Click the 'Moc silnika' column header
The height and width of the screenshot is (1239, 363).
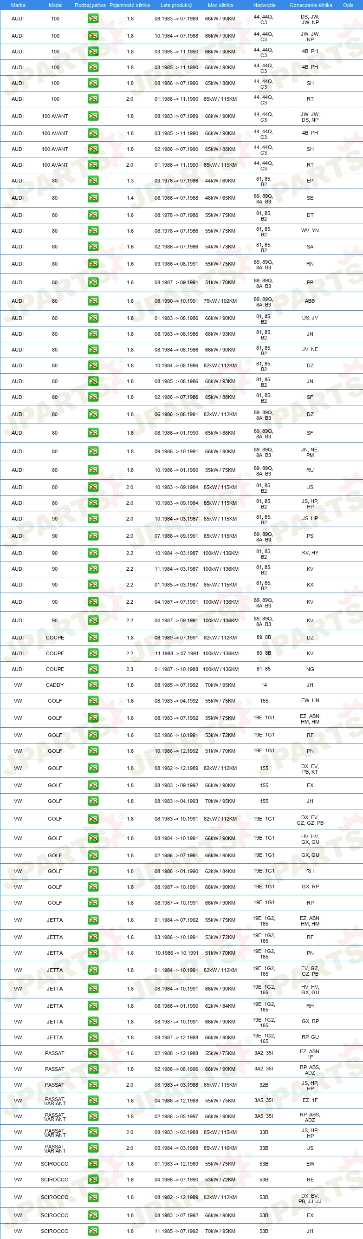pos(220,5)
